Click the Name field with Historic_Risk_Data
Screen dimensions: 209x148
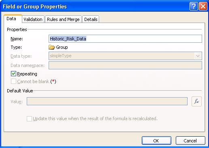pyautogui.click(x=125, y=39)
